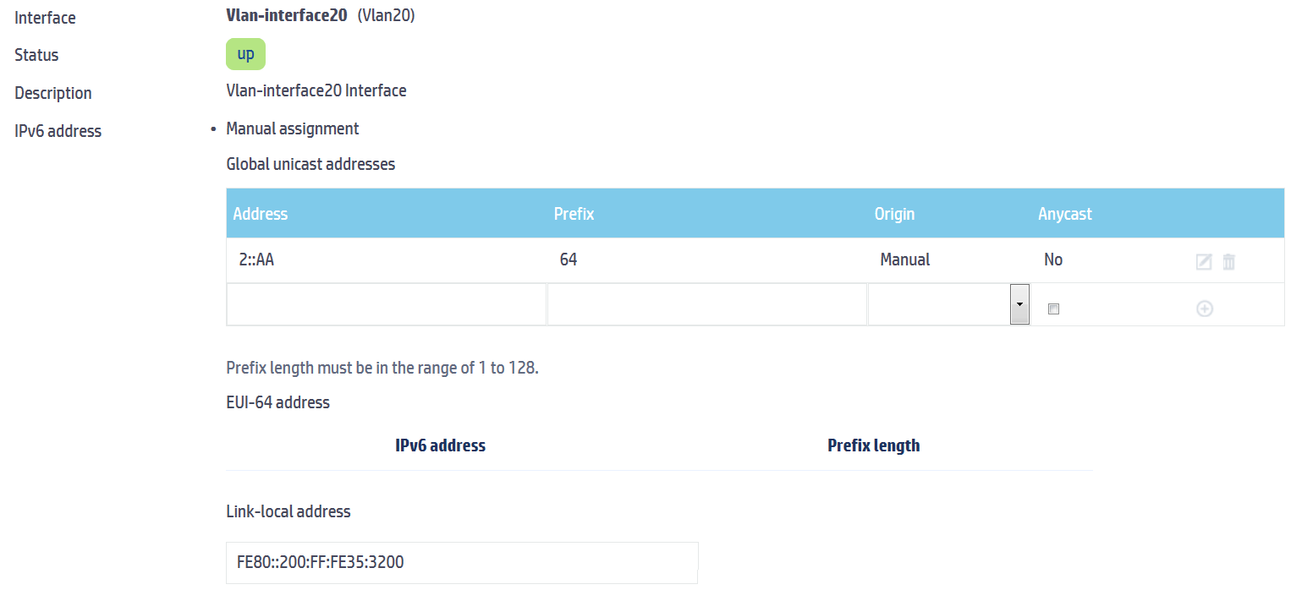This screenshot has width=1302, height=590.
Task: Select the 2::AA address cell
Action: [256, 259]
